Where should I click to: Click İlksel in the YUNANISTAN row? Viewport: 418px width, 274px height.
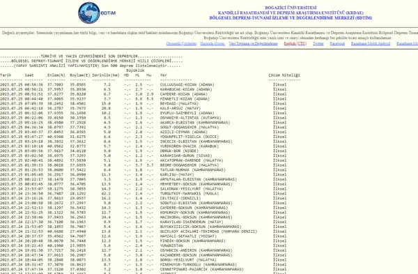click(279, 245)
